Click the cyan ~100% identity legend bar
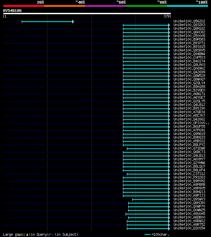The height and width of the screenshot is (237, 211). (x=187, y=6)
